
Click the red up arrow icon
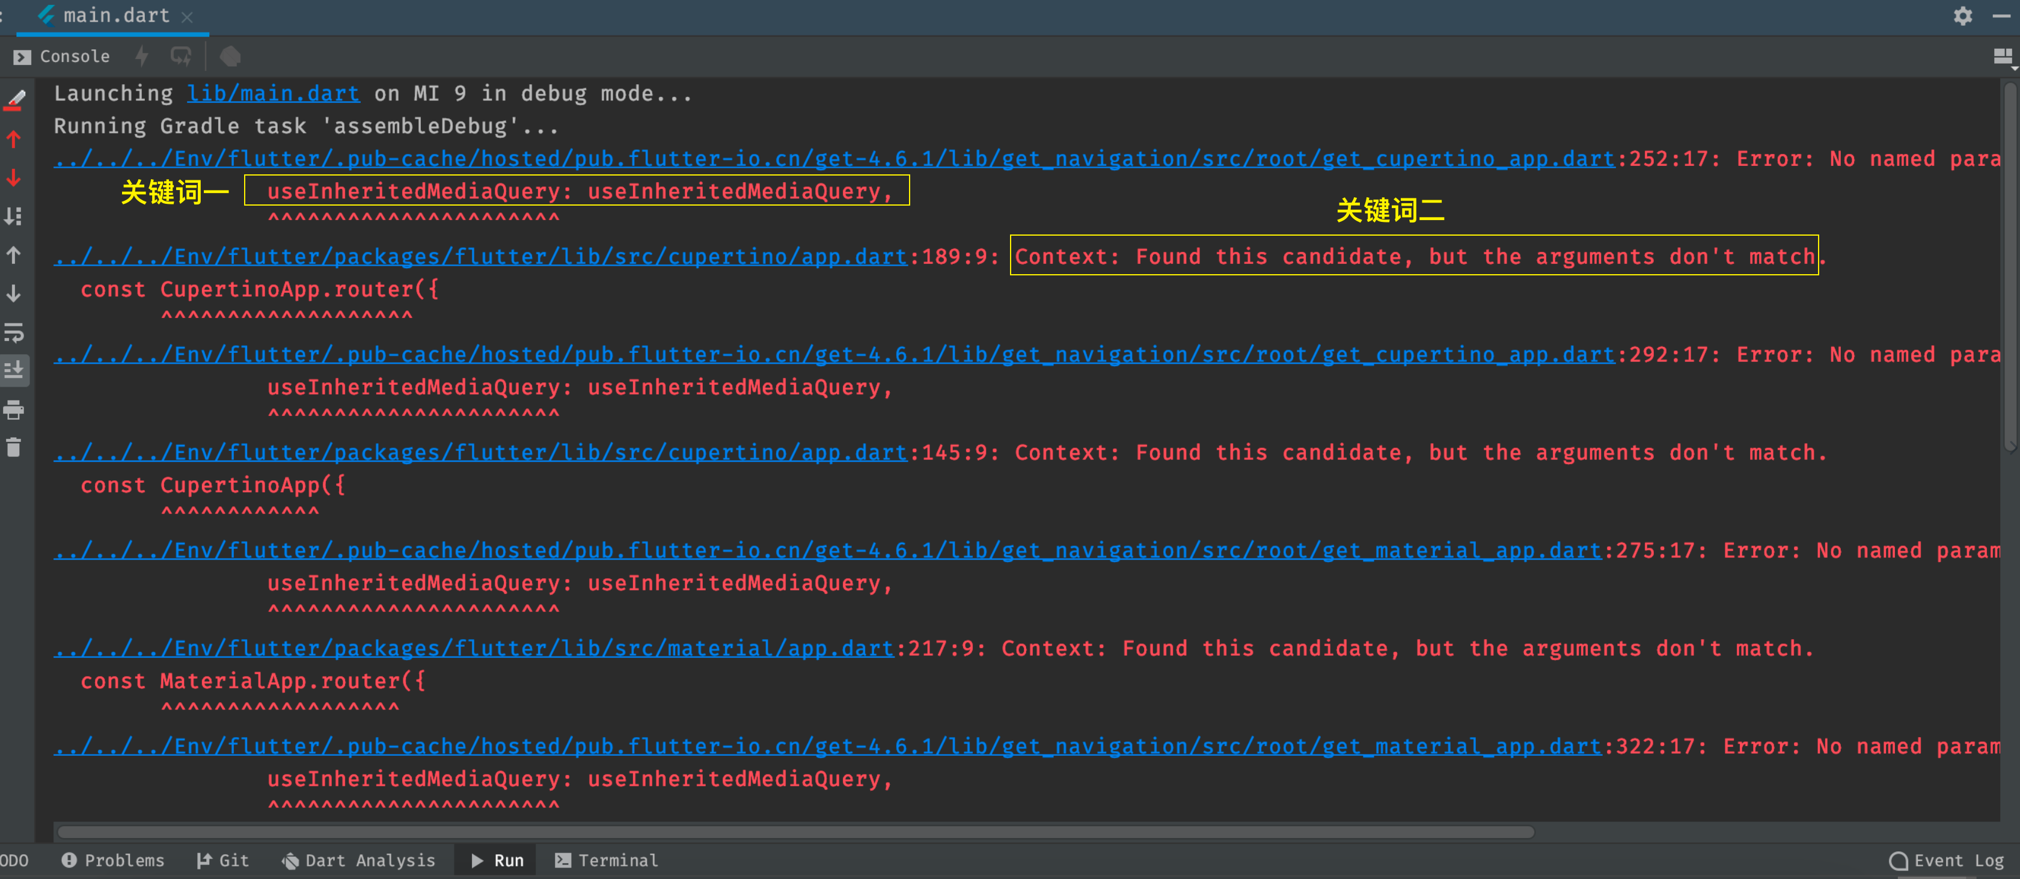[x=14, y=139]
